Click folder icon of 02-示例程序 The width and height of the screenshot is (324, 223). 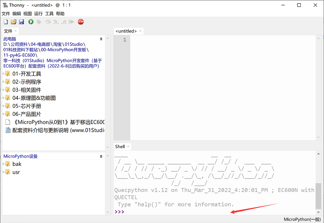coord(8,82)
